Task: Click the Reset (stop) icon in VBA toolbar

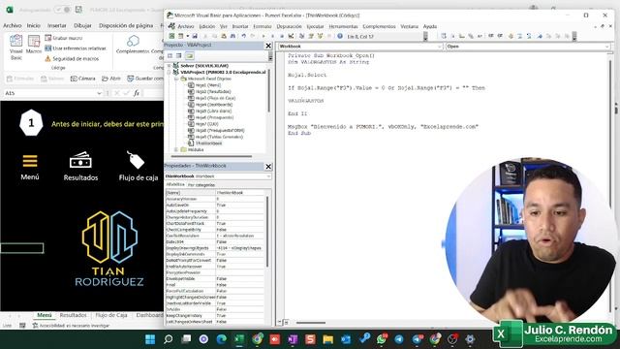Action: (282, 36)
